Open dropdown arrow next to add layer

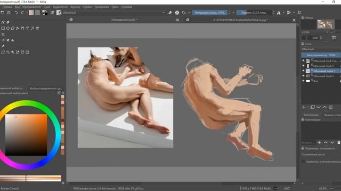tap(308, 107)
